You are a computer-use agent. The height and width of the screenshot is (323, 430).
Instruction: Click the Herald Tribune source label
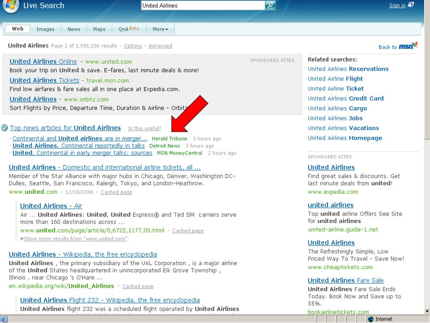[169, 139]
